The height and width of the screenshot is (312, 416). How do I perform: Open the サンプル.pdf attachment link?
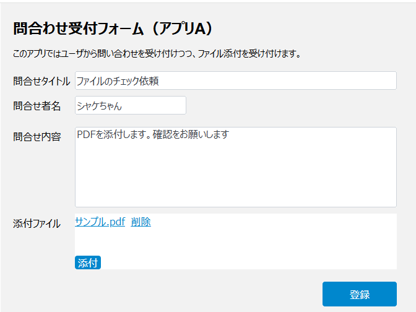pyautogui.click(x=100, y=222)
